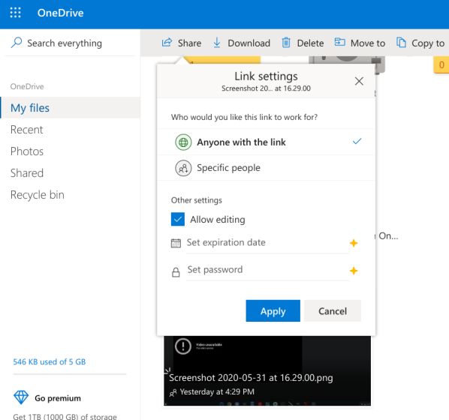This screenshot has width=449, height=420.
Task: Click the Download toolbar label
Action: (x=249, y=43)
